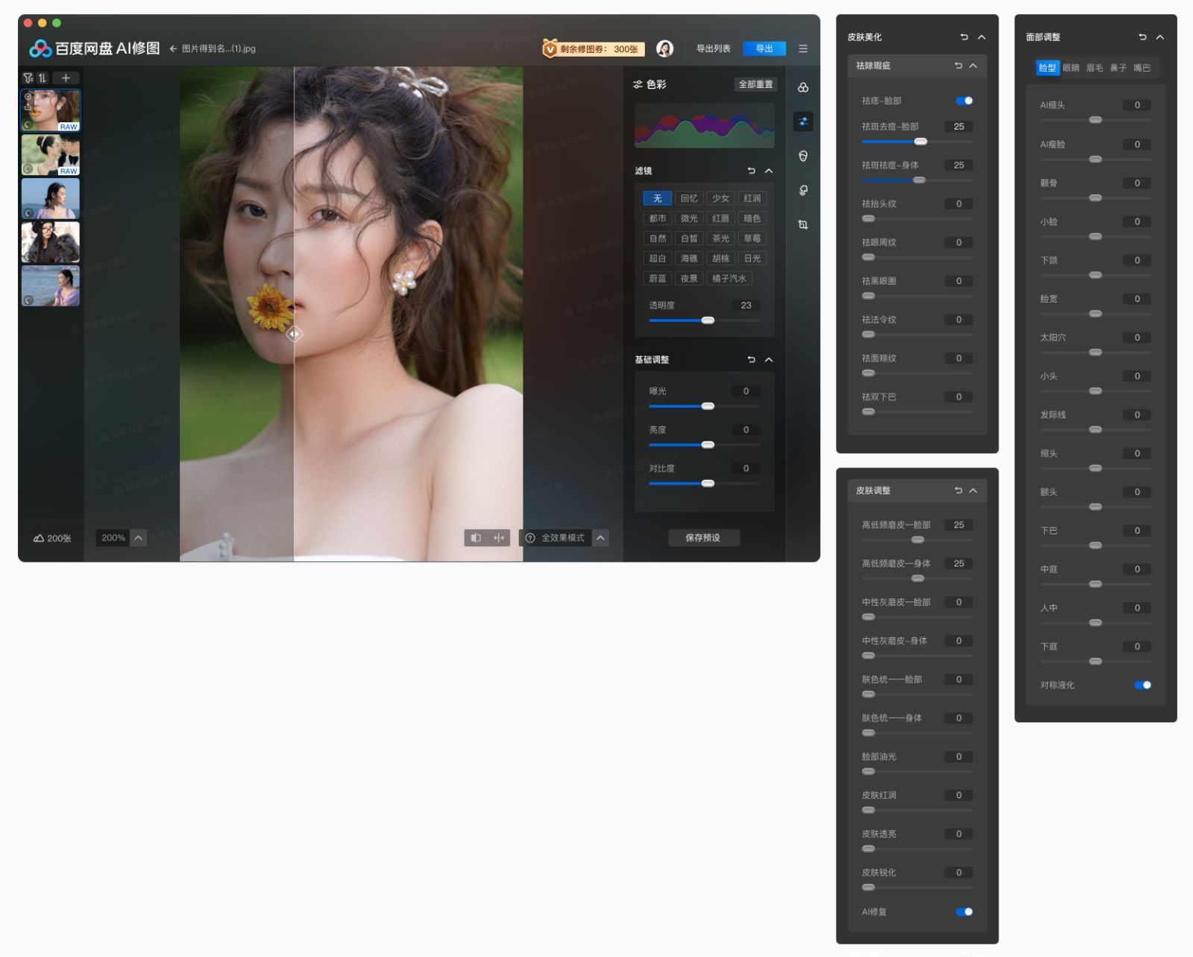Collapse the 祛除瑕疵 section
The height and width of the screenshot is (957, 1193).
[x=973, y=66]
